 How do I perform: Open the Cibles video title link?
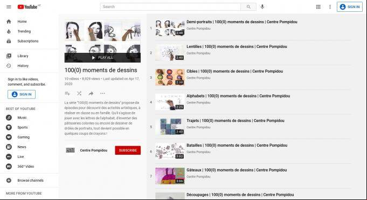coord(234,71)
